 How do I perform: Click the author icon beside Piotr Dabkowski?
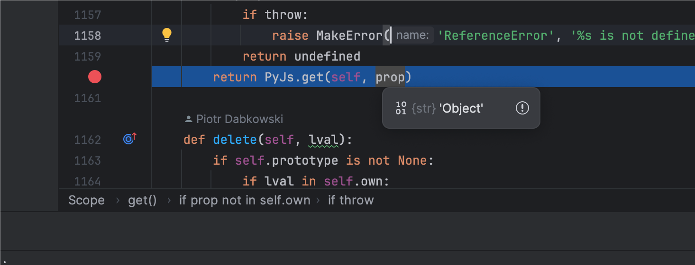189,119
